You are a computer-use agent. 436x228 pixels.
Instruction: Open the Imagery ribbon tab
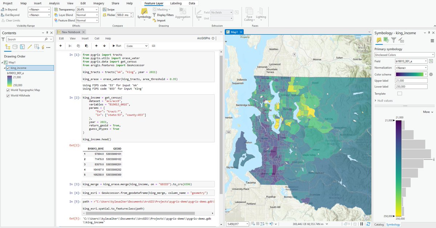tap(99, 3)
